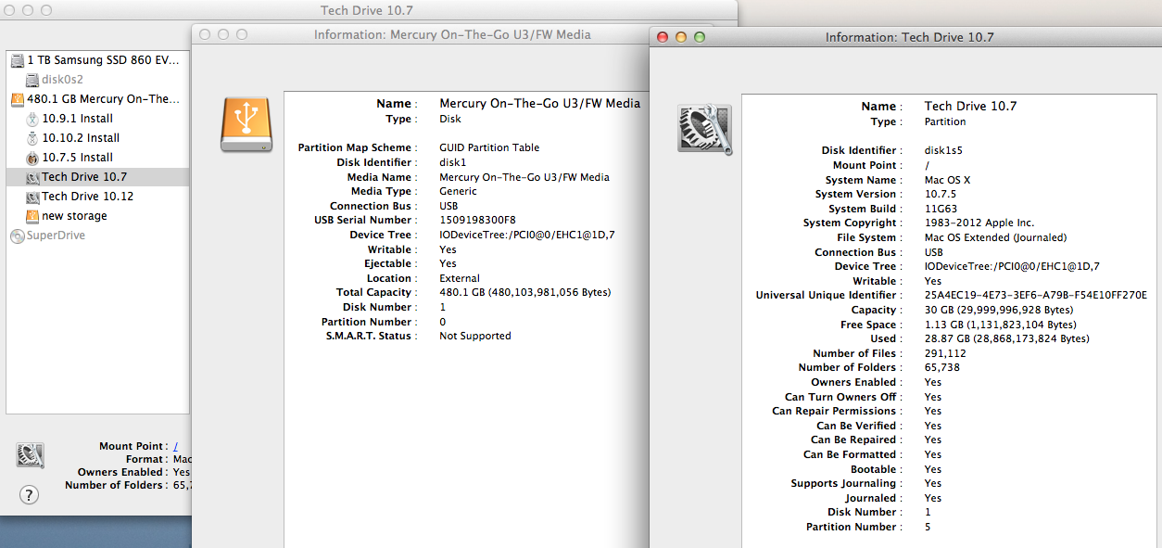Image resolution: width=1162 pixels, height=548 pixels.
Task: Click the SuperDrive optical icon
Action: [18, 236]
